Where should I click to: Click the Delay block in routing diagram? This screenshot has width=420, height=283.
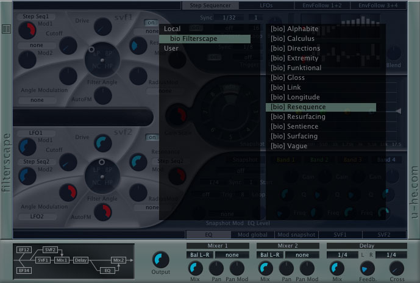[80, 260]
